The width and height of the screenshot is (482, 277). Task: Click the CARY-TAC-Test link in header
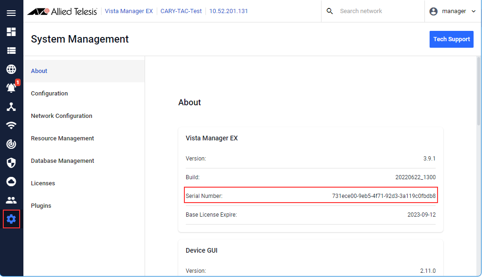(181, 11)
